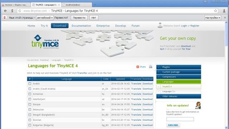This screenshot has height=129, width=229.
Task: Switch to the tinymce Яндекс tab
Action: pyautogui.click(x=15, y=5)
